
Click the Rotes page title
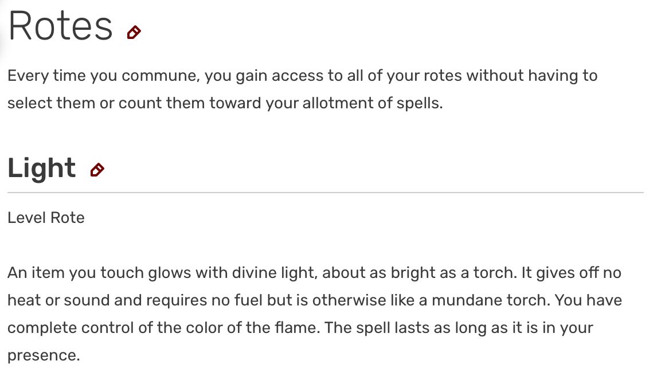point(60,26)
